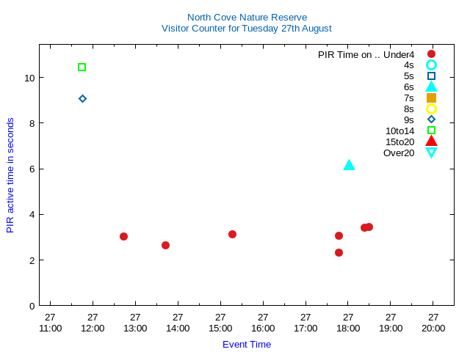The image size is (470, 352).
Task: Click the yellow circle 8s legend icon
Action: [x=431, y=109]
